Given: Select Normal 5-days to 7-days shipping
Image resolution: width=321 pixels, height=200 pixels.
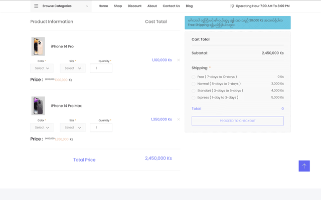Looking at the screenshot, I should coord(194,84).
